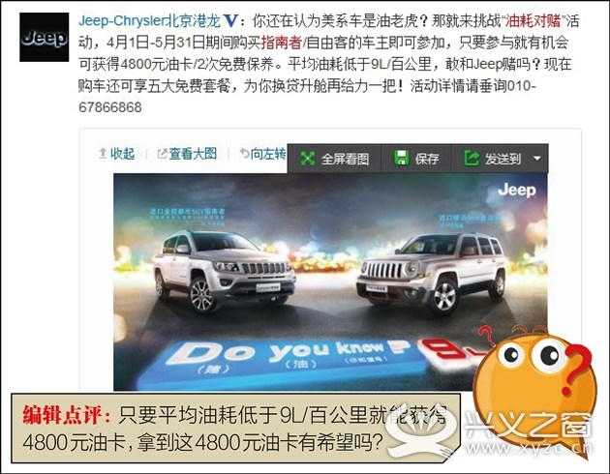Open the Jeep-Chrysler北京港龙 profile link
Image resolution: width=610 pixels, height=474 pixels.
149,21
